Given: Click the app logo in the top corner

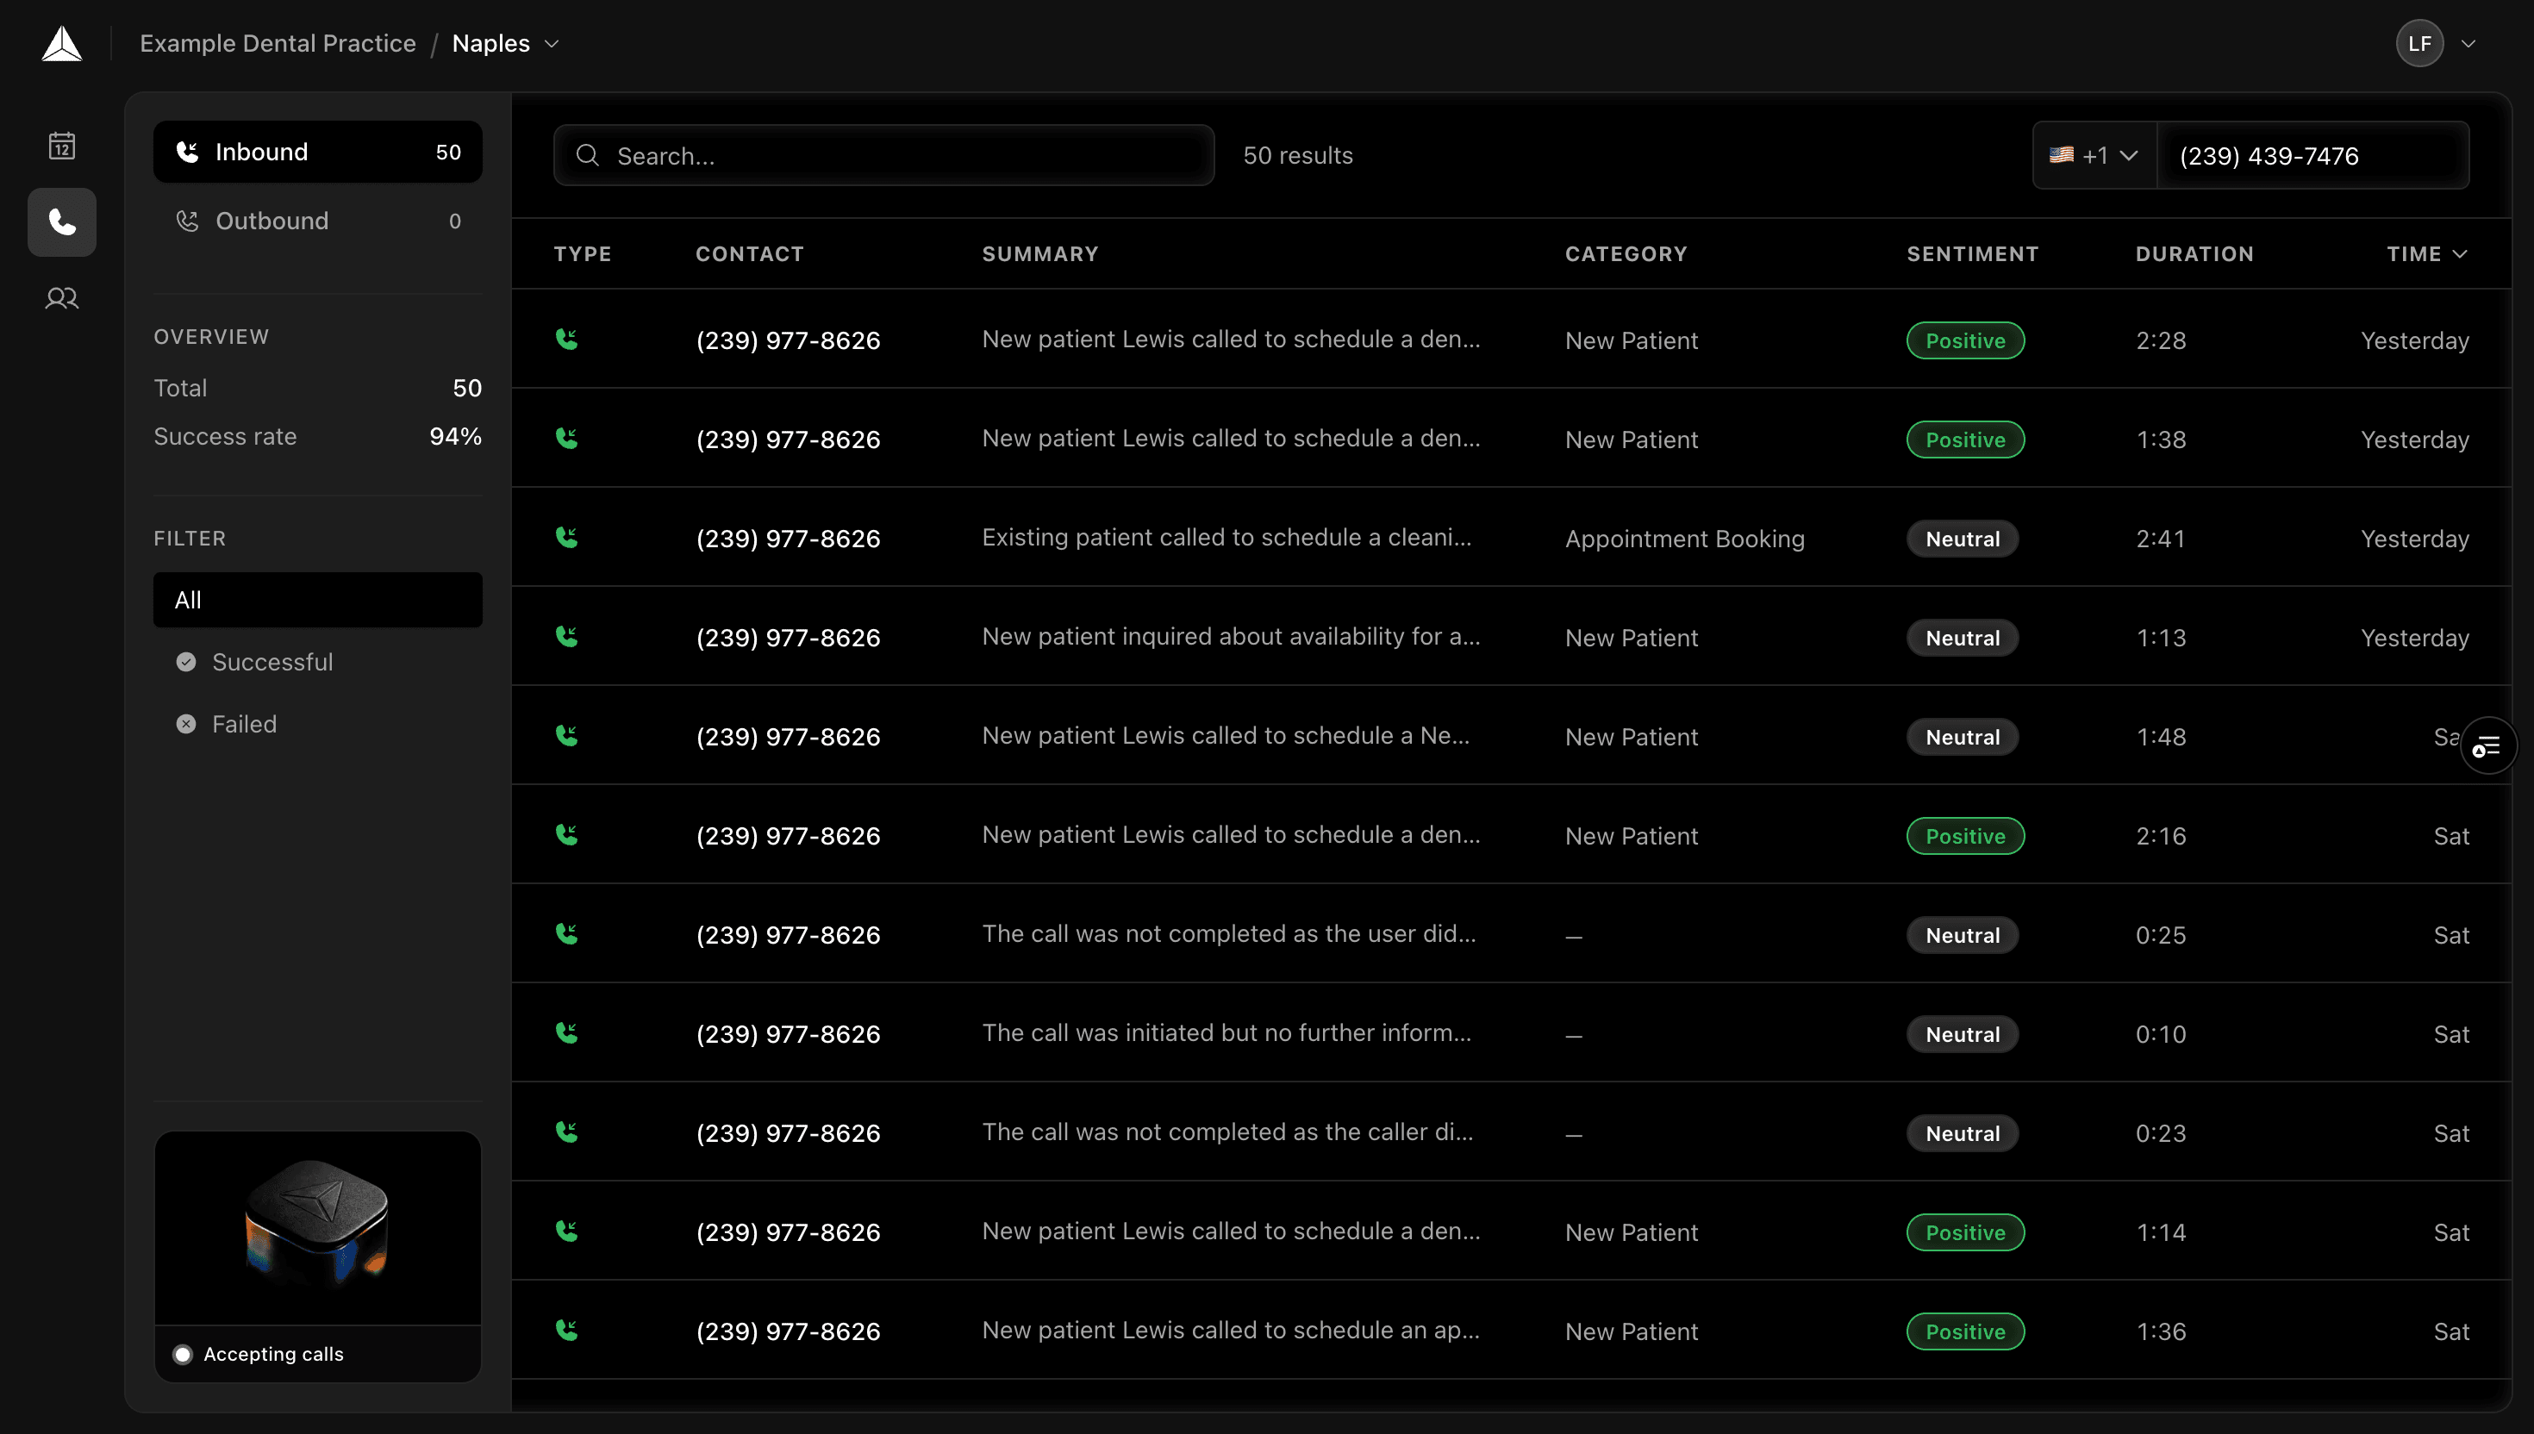Looking at the screenshot, I should pos(62,42).
